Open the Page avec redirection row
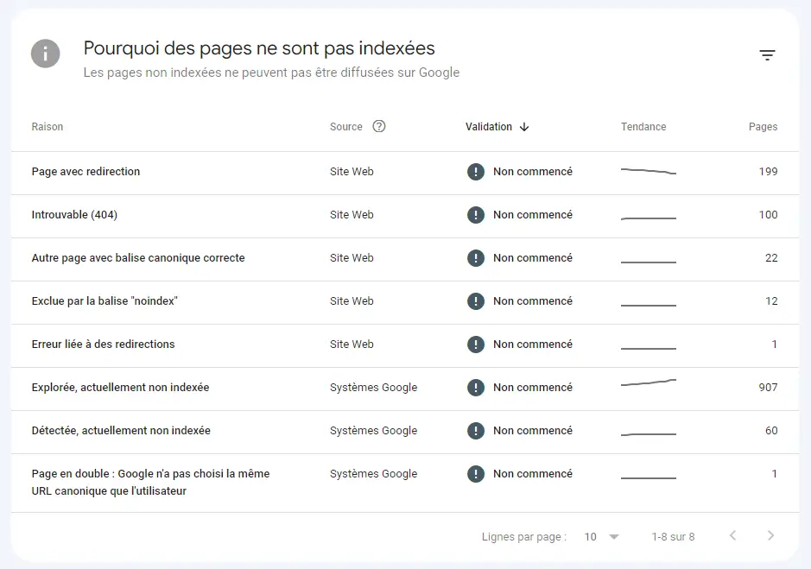Viewport: 811px width, 569px height. click(x=405, y=173)
